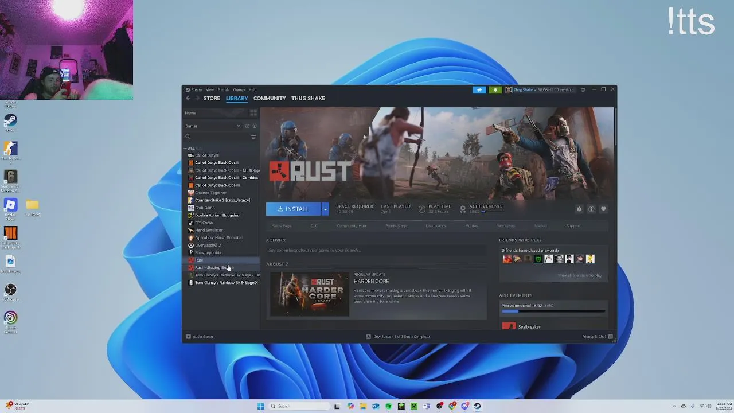Image resolution: width=734 pixels, height=413 pixels.
Task: Select Phasmophobia in the games list
Action: 222,252
